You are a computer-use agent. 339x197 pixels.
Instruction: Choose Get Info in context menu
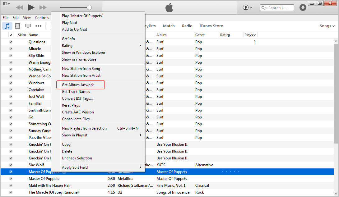click(x=68, y=39)
